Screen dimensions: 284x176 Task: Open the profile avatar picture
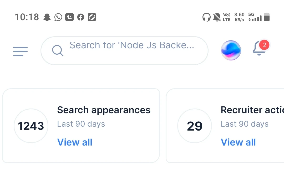click(x=231, y=50)
